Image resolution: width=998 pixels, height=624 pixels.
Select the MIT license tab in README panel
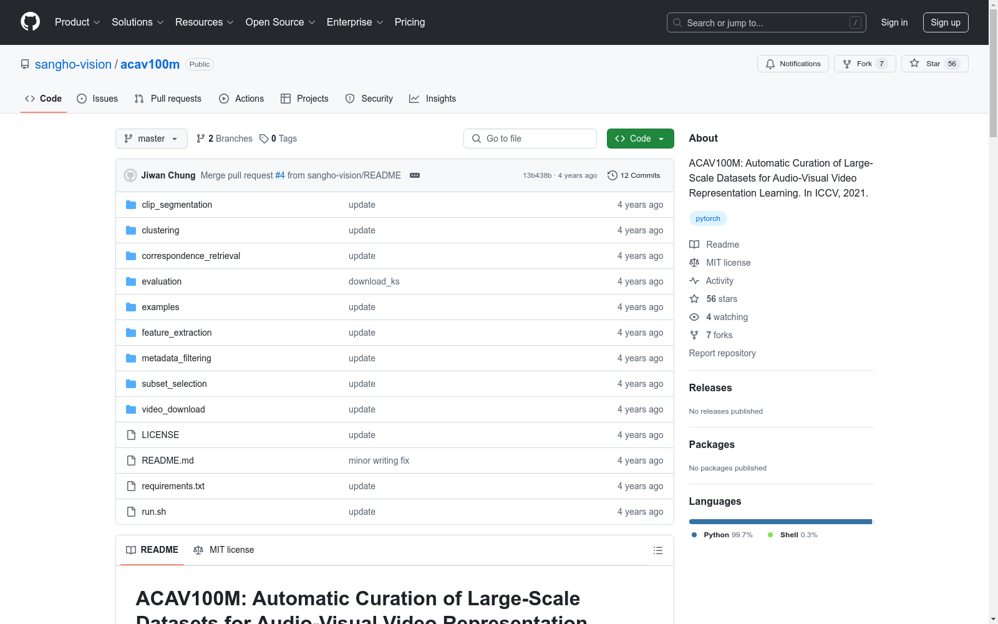[x=224, y=550]
